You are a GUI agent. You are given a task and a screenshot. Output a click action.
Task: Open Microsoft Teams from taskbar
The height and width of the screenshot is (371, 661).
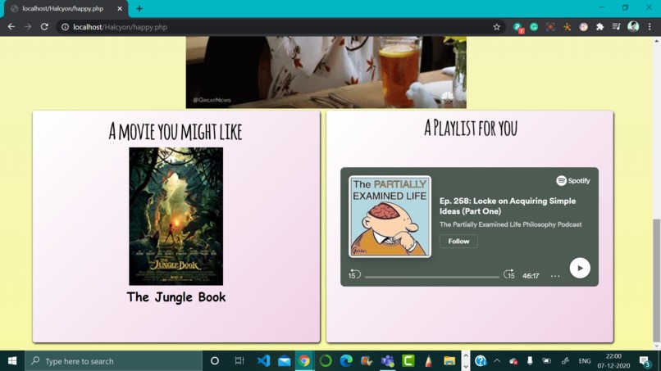click(387, 361)
